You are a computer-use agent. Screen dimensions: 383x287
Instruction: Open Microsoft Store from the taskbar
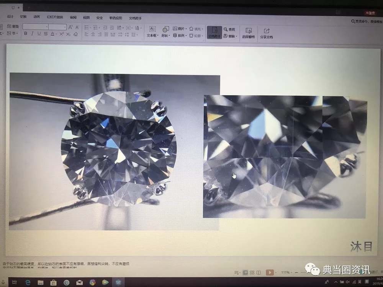54,283
